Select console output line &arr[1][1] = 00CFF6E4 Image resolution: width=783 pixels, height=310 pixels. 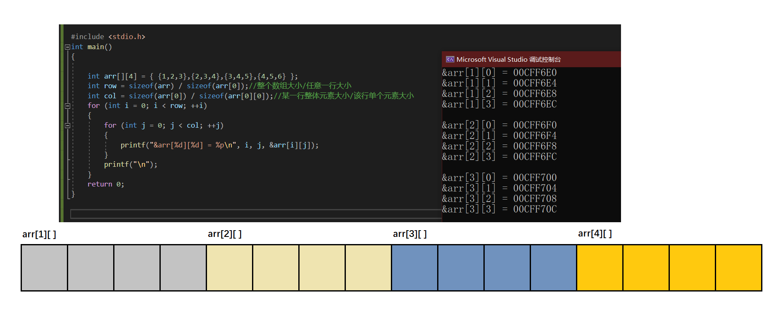(499, 83)
